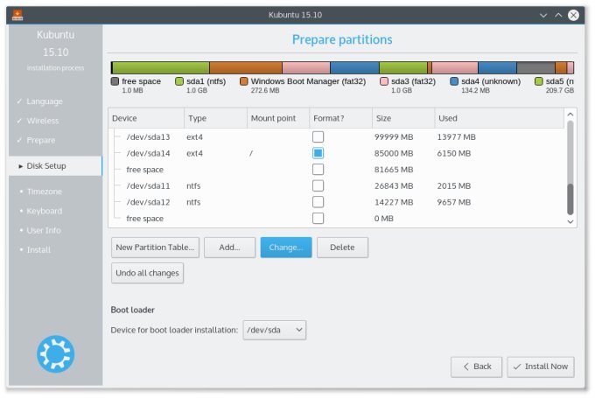Click scroll down arrow of partition list
Image resolution: width=595 pixels, height=398 pixels.
(570, 221)
